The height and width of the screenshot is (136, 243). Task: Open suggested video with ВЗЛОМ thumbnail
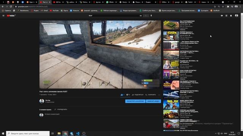tap(171, 36)
